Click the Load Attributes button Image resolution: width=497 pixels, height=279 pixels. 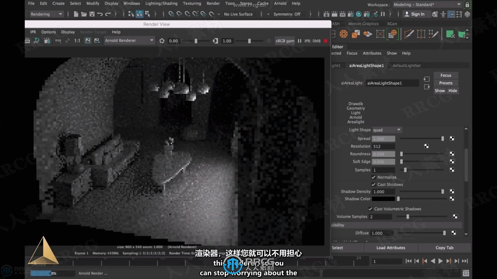point(391,247)
